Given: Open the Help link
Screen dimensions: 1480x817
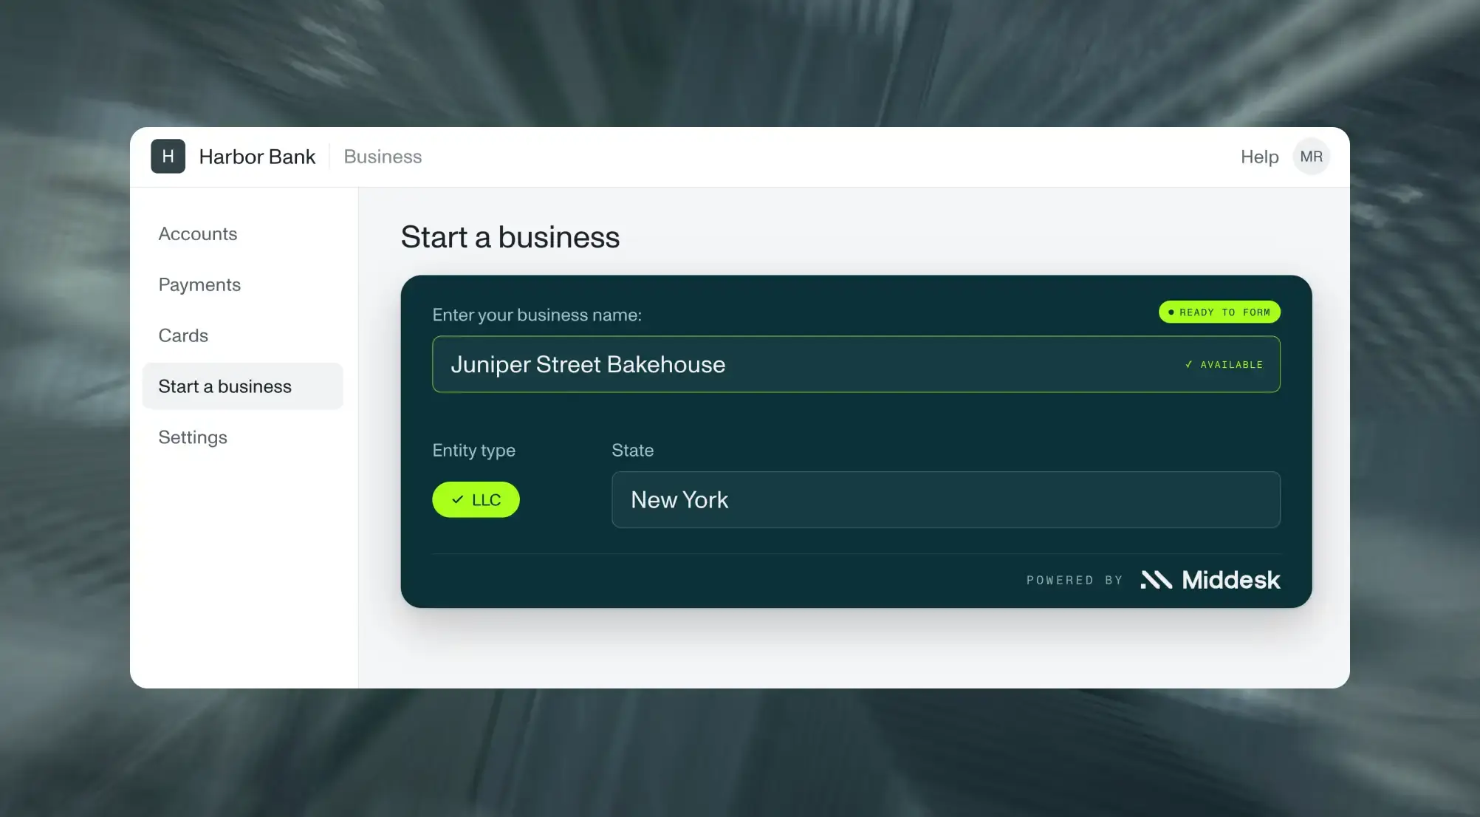Looking at the screenshot, I should [1259, 157].
